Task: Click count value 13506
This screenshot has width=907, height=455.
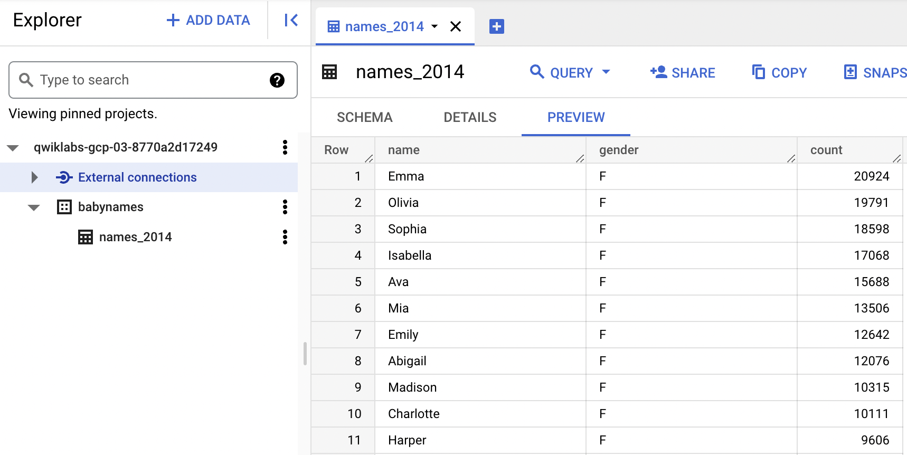Action: coord(872,308)
